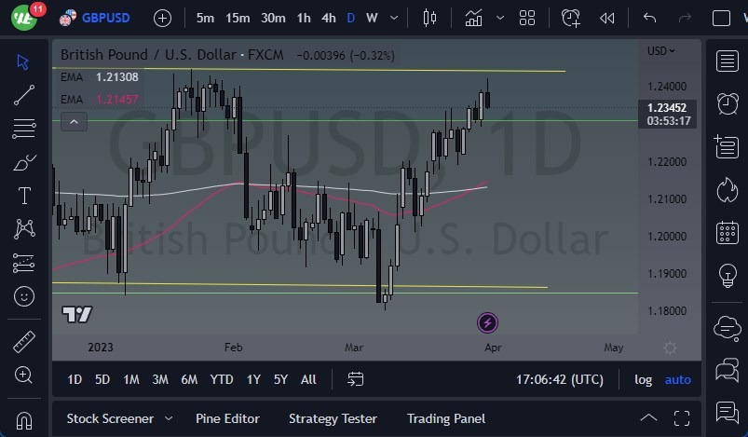Open the Alerts alarm clock panel
This screenshot has height=437, width=748.
(x=727, y=103)
